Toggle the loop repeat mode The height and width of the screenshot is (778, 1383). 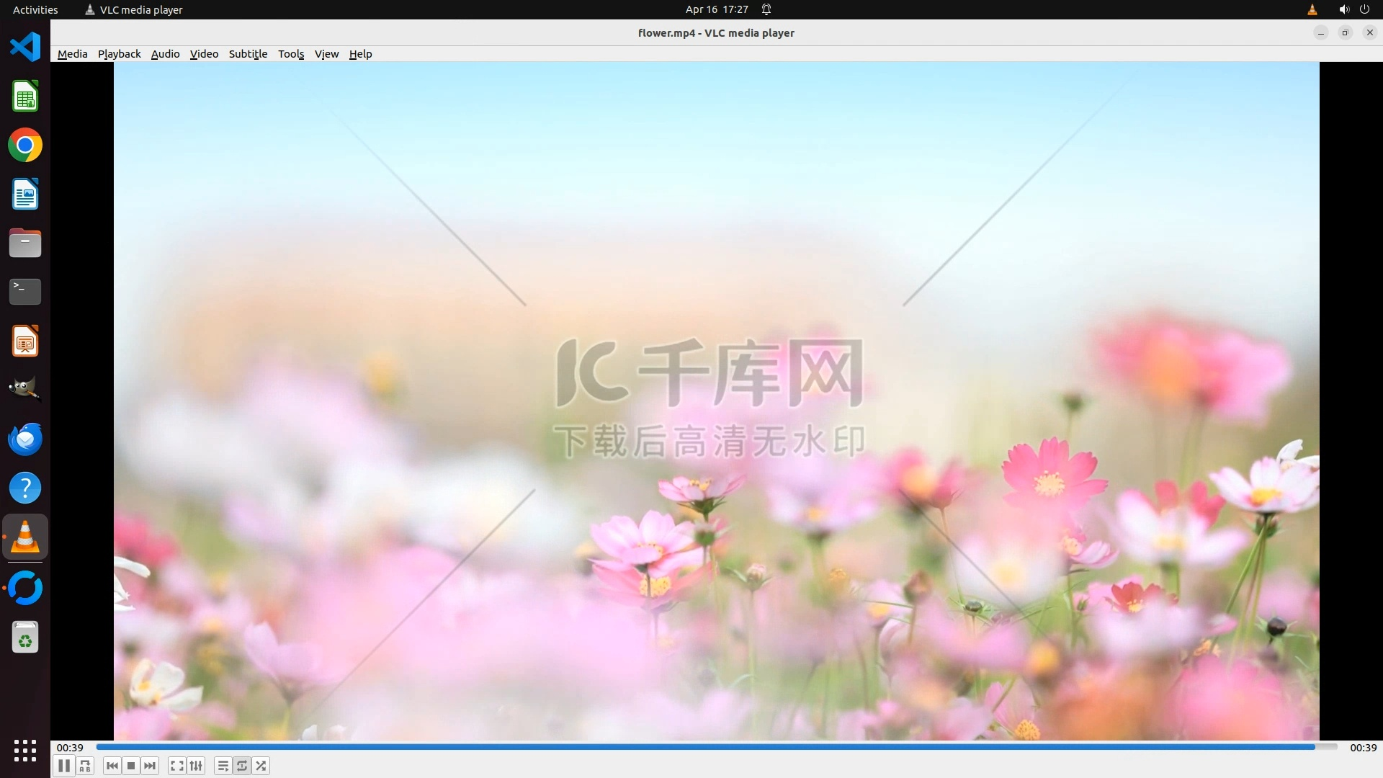point(242,766)
